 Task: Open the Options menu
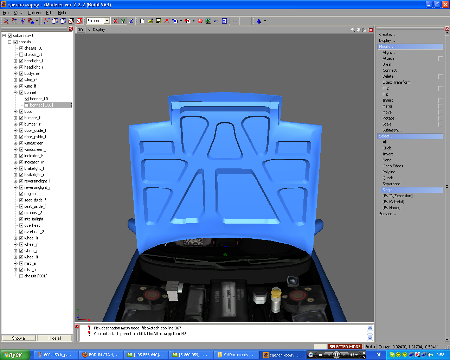point(34,13)
